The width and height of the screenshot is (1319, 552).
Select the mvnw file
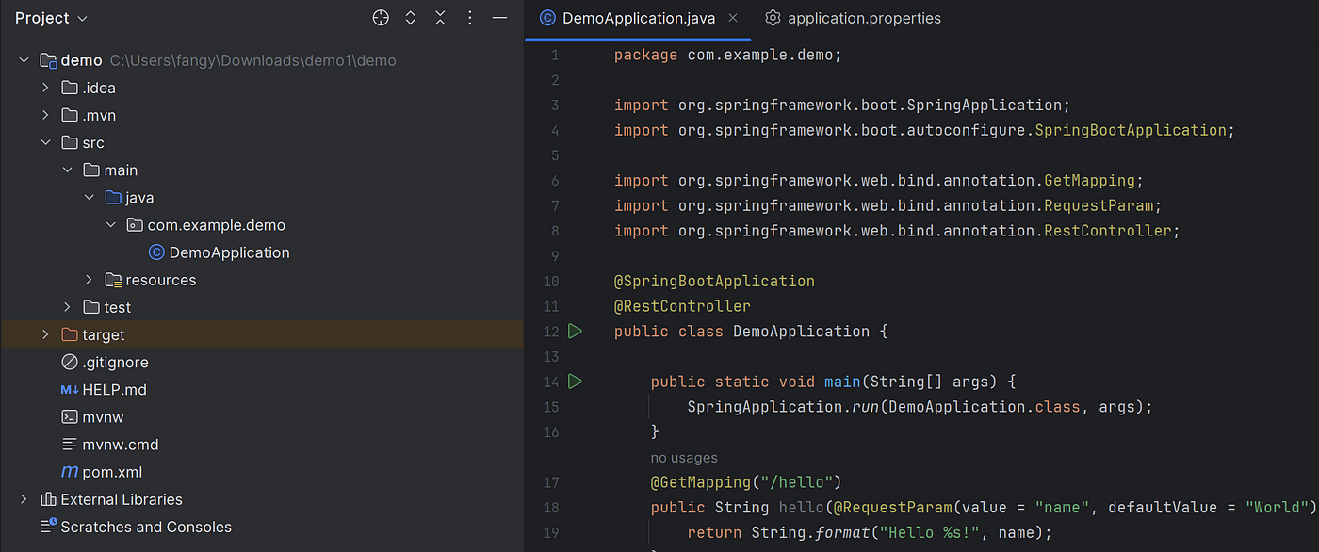point(103,416)
